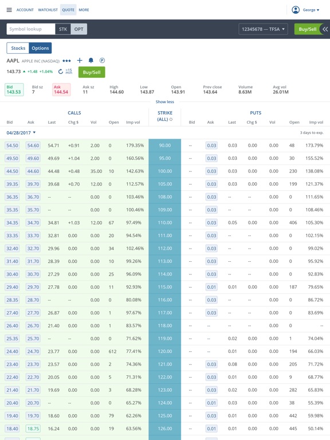Open expiry date dropdown 04/28/2017

[x=21, y=133]
